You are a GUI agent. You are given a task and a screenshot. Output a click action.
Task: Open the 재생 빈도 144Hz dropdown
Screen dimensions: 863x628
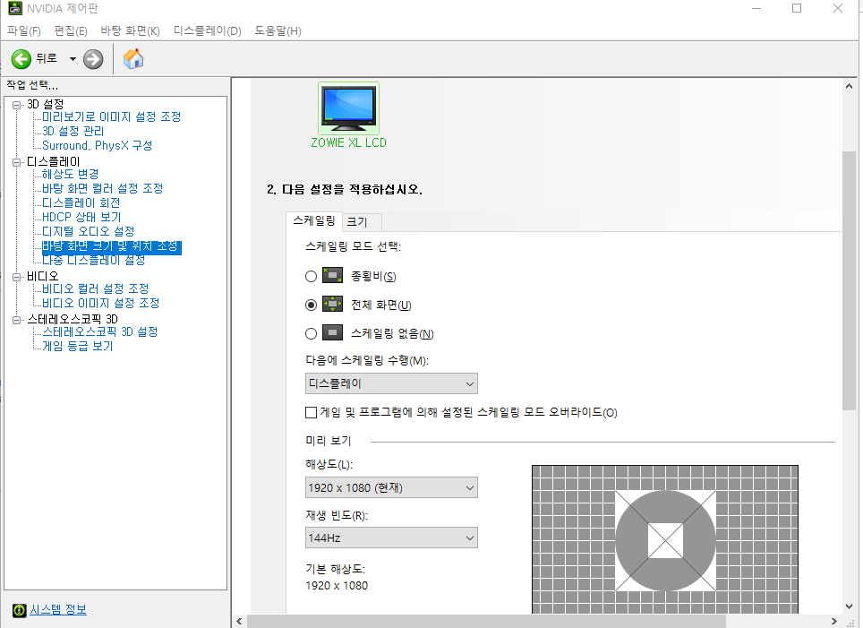pyautogui.click(x=391, y=538)
